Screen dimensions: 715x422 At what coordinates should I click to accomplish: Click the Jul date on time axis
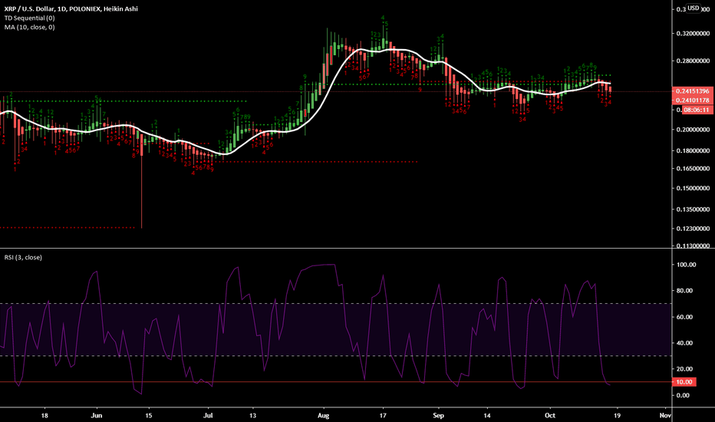pos(208,416)
